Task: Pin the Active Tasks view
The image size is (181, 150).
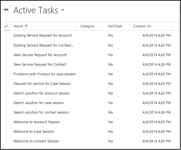Action: (6, 10)
